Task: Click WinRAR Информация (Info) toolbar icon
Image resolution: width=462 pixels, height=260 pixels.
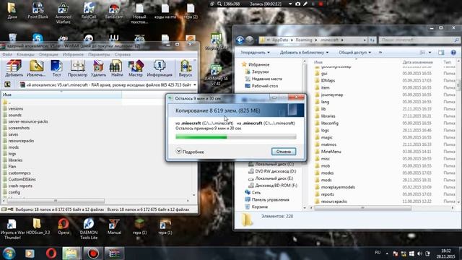Action: pyautogui.click(x=160, y=69)
